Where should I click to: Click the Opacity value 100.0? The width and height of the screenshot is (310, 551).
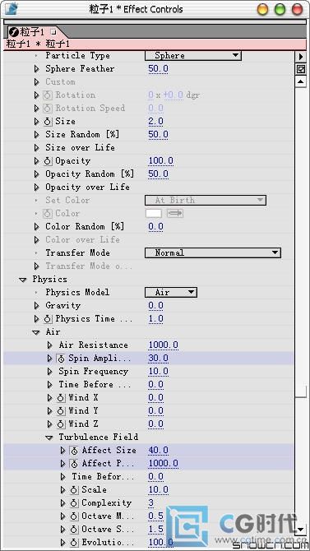160,161
